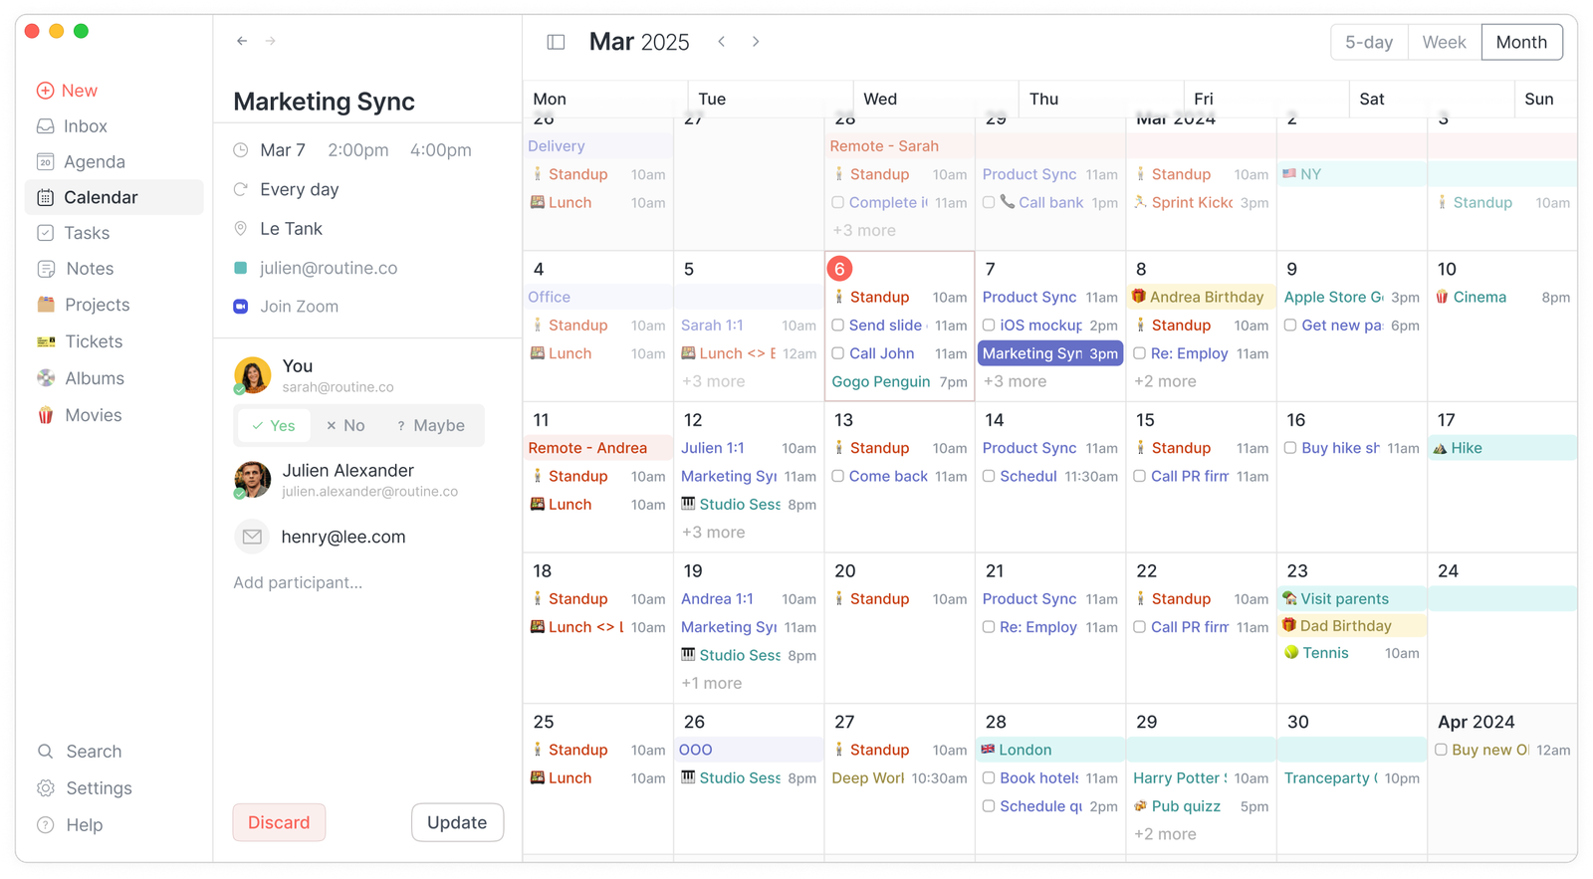1593x879 pixels.
Task: Switch to the Week view tab
Action: point(1444,42)
